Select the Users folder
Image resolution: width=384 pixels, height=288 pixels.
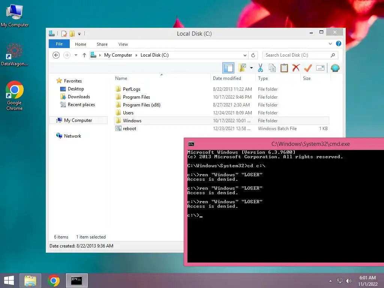[221, 112]
